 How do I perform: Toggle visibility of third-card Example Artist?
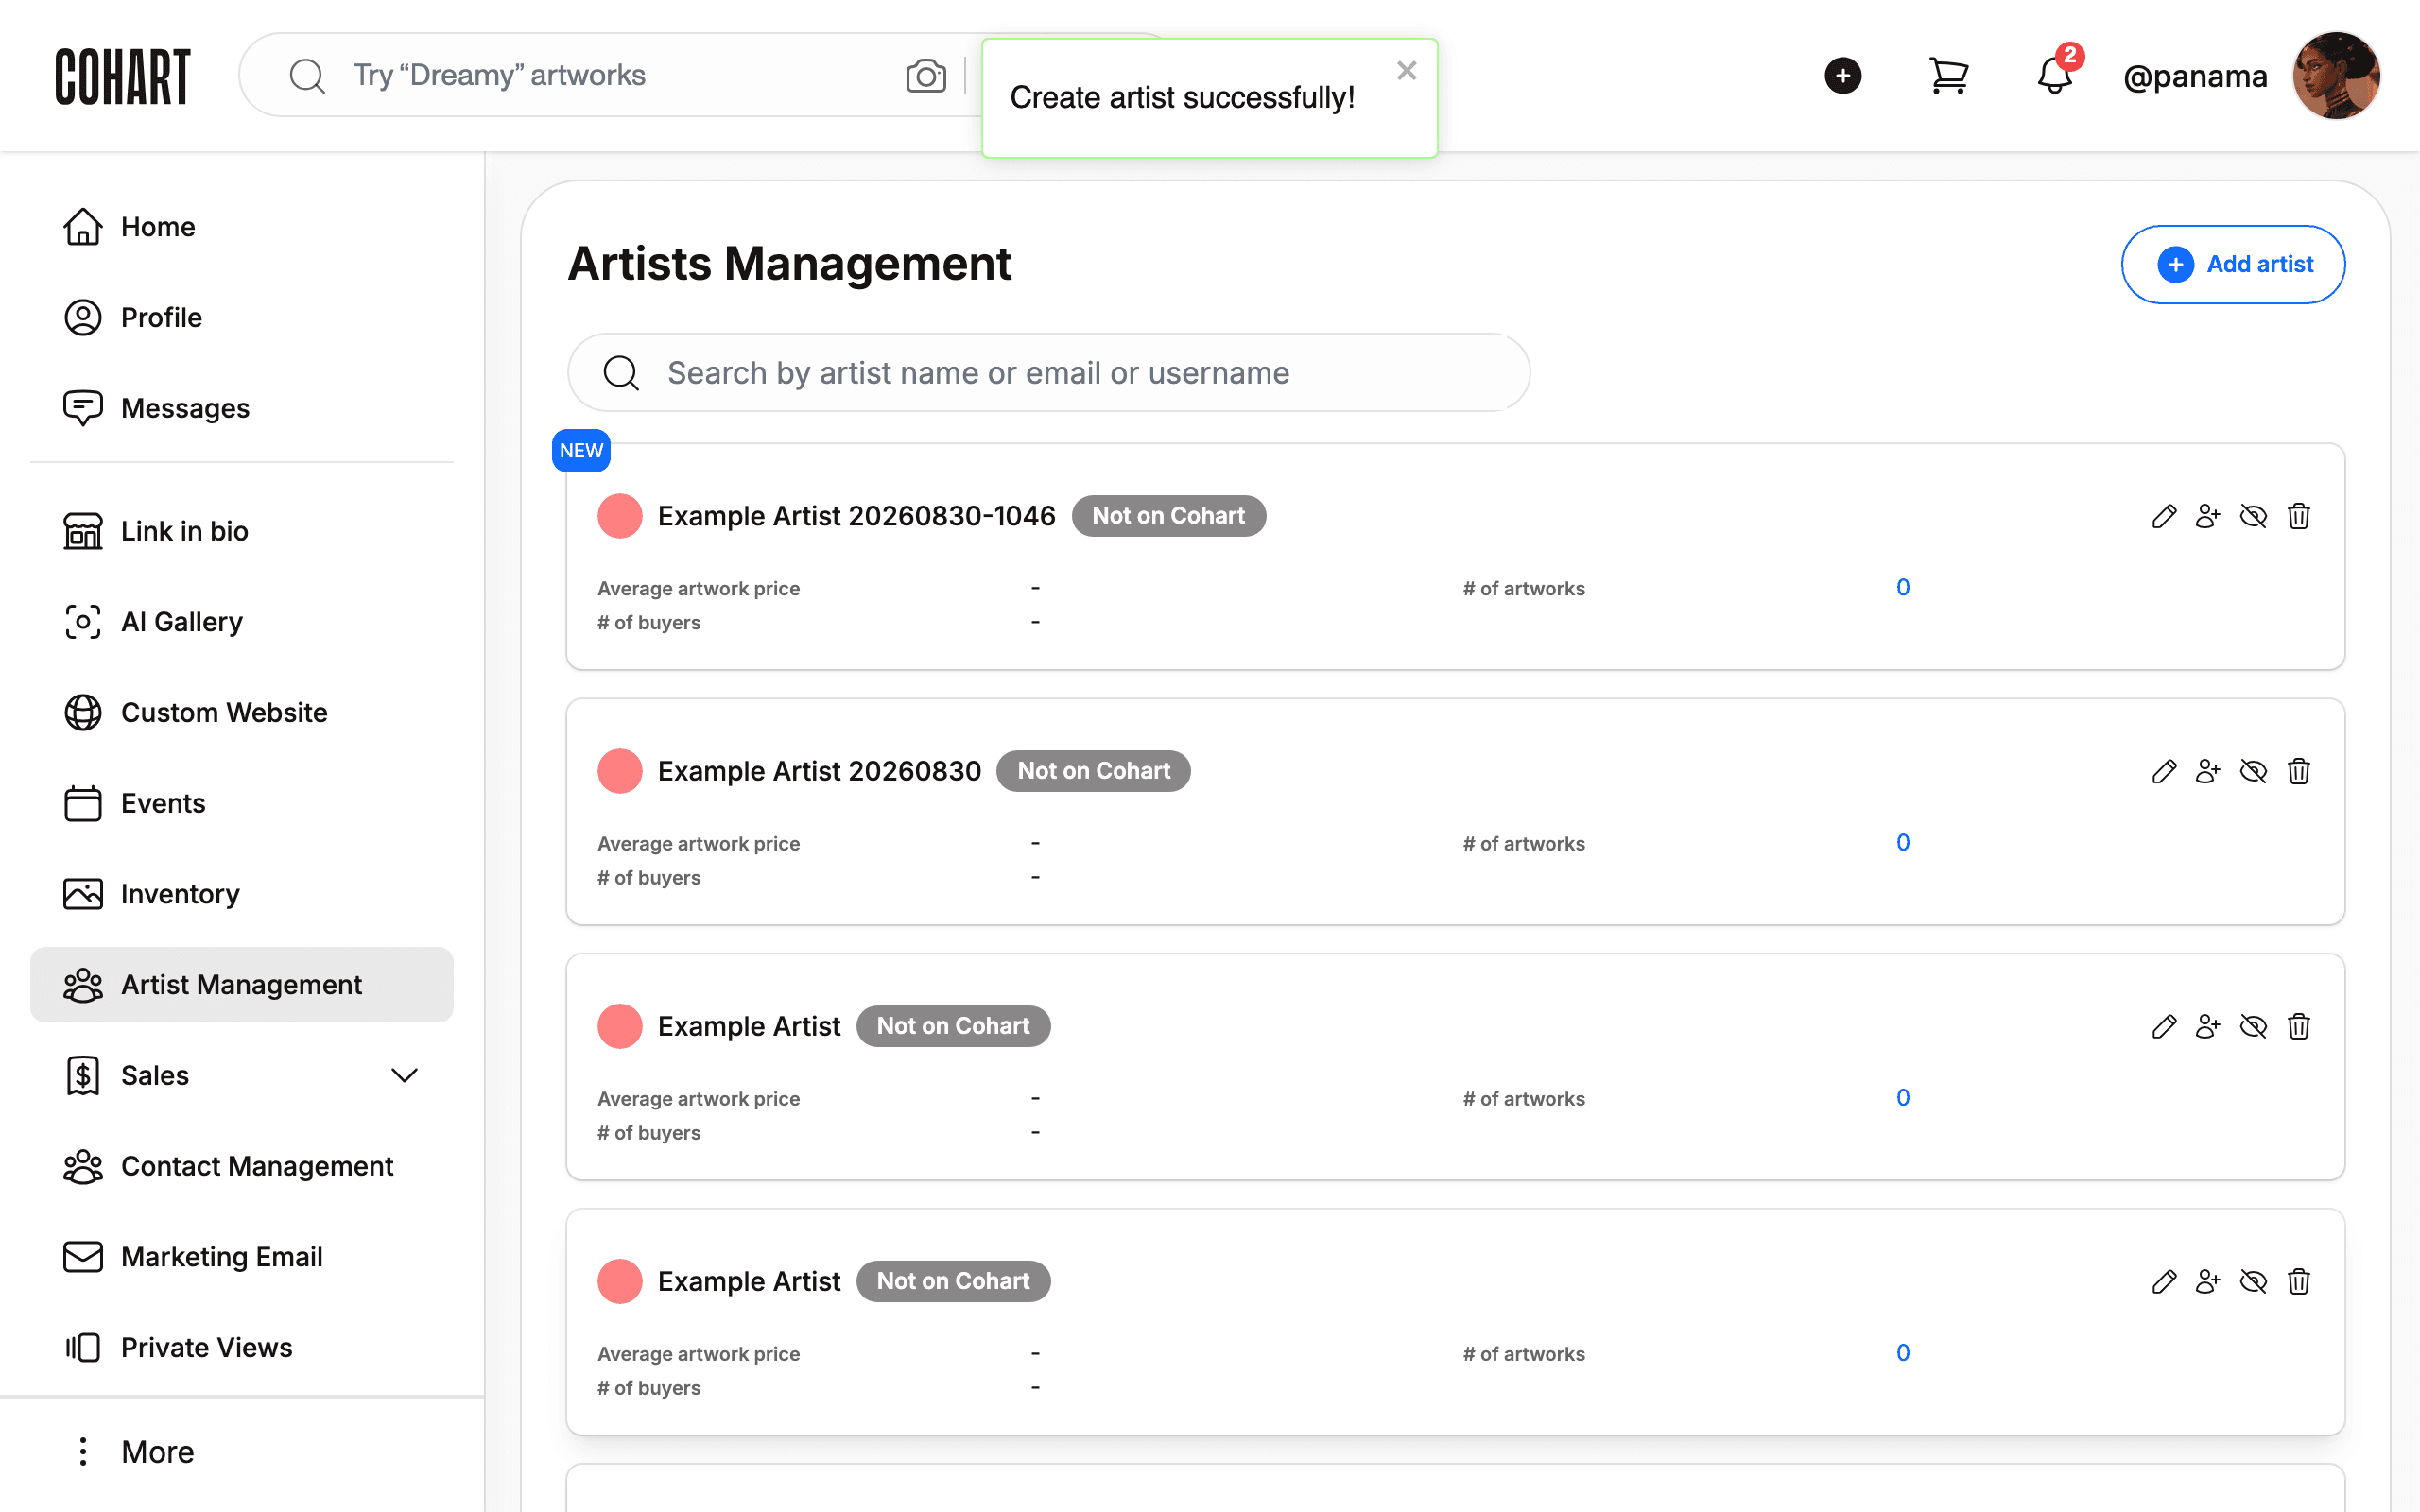(2253, 1026)
